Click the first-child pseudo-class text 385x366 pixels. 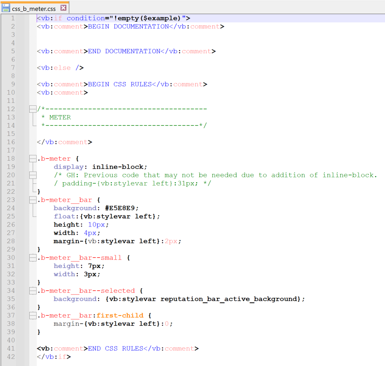[x=120, y=316]
